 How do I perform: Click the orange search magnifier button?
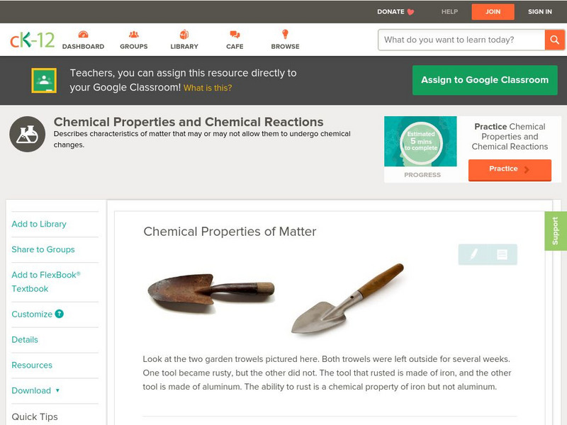pyautogui.click(x=555, y=40)
